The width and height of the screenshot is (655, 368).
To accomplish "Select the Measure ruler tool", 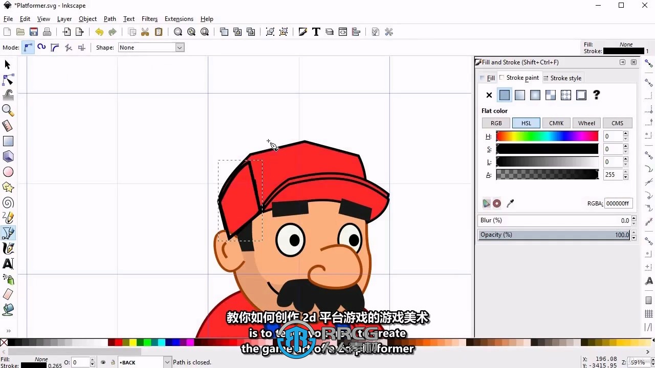I will coord(8,126).
